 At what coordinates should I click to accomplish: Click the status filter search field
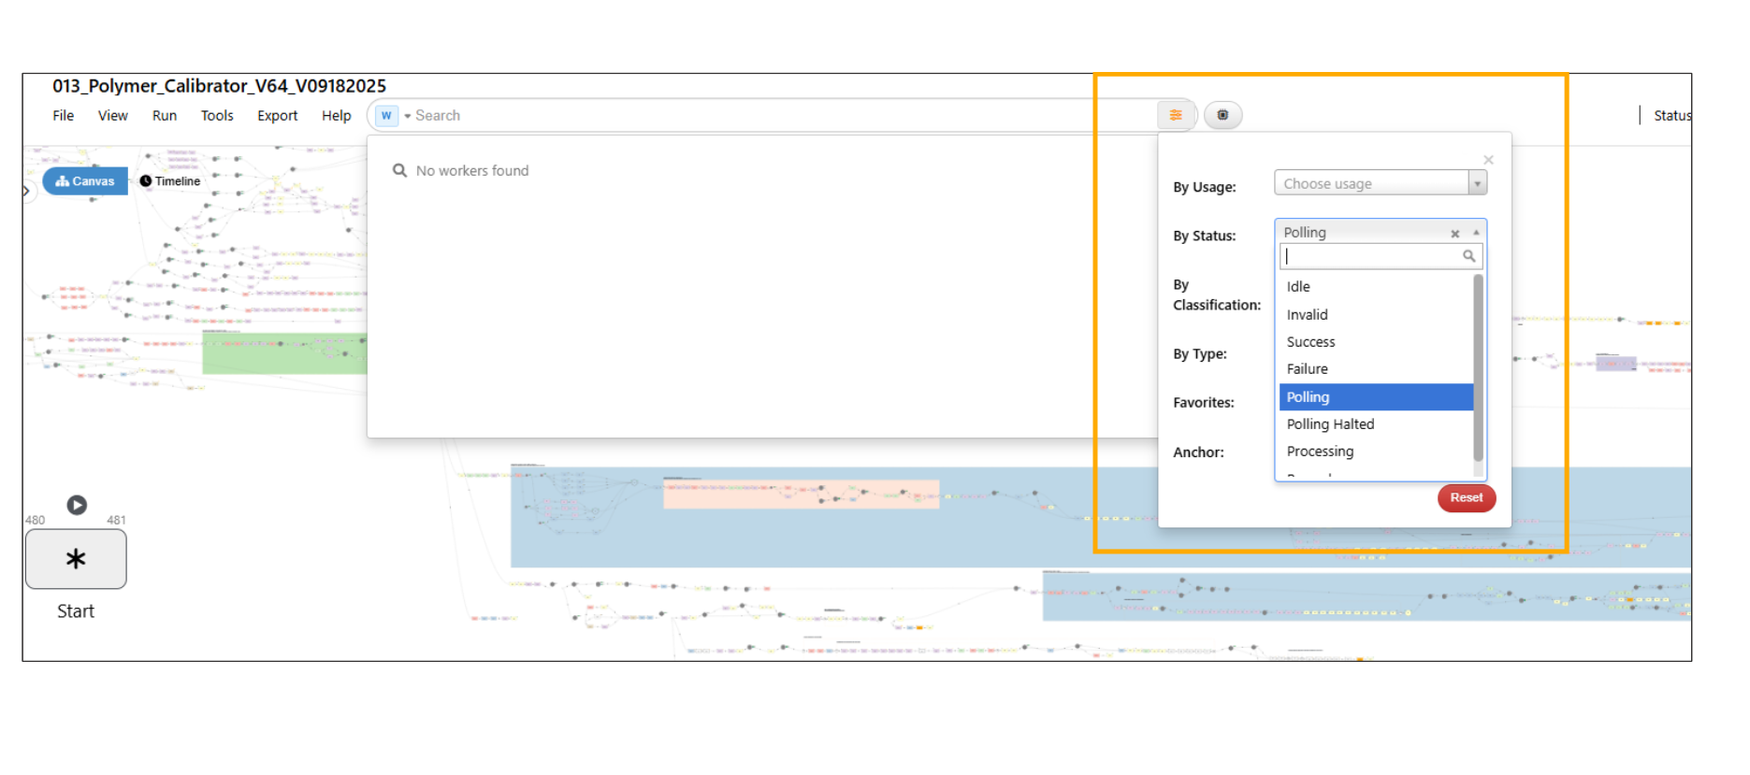click(x=1370, y=256)
